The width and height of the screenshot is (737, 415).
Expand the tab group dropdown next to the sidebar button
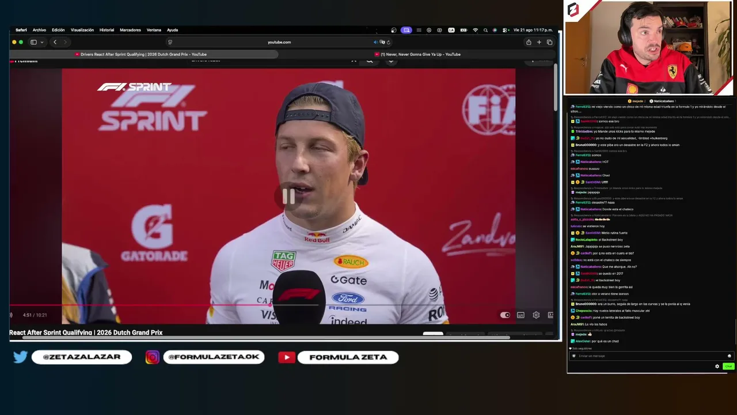(x=41, y=42)
